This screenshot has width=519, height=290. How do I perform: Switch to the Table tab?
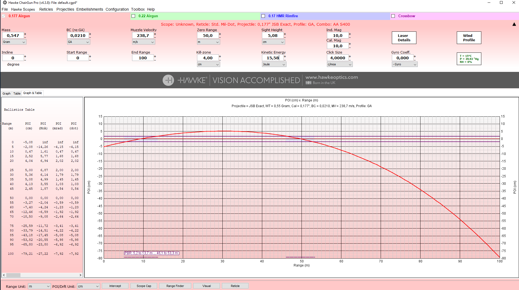[x=17, y=93]
